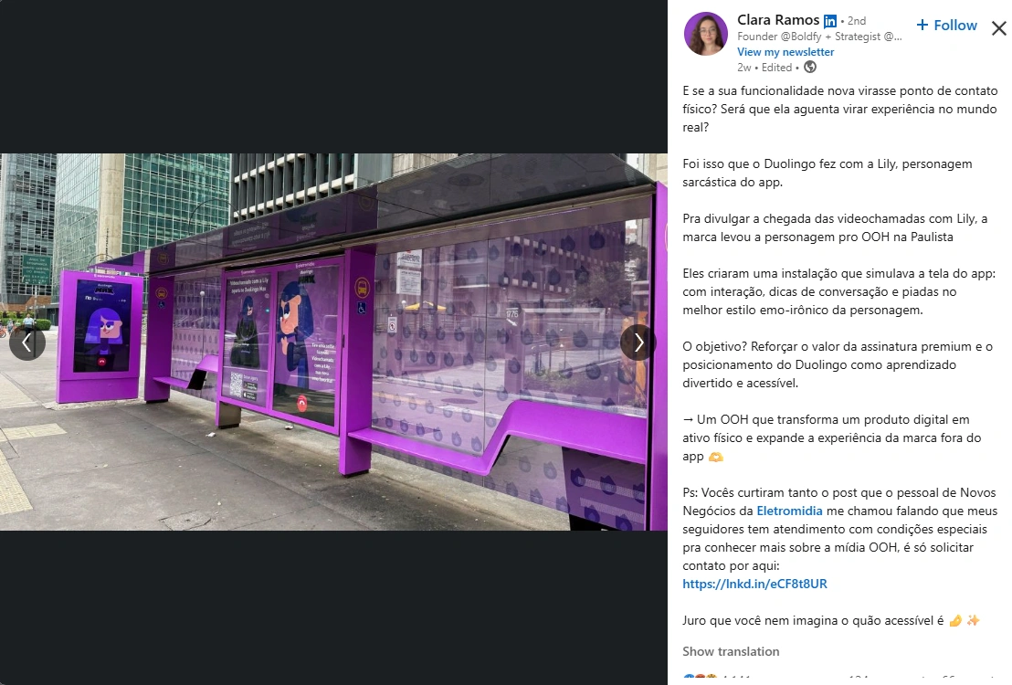Click the Founder @Boldfy headline text
Viewport: 1012px width, 685px height.
(819, 37)
